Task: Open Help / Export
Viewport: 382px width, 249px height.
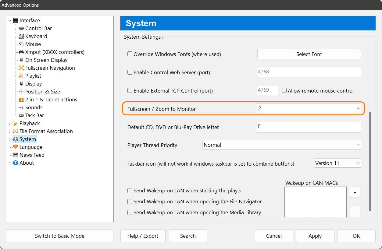Action: (x=143, y=236)
